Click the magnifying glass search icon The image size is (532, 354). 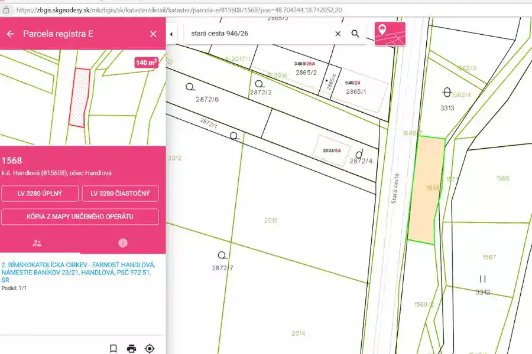coord(355,34)
